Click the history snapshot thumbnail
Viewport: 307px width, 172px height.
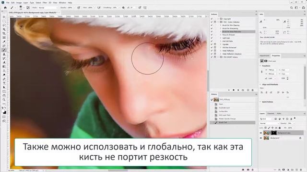[x=216, y=100]
